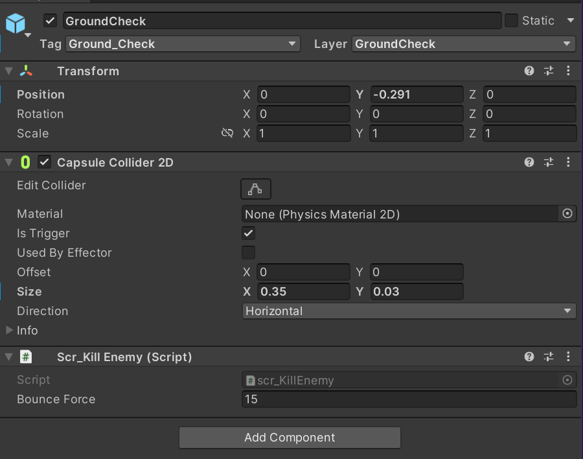Open the Layer dropdown showing GroundCheck
Image resolution: width=583 pixels, height=459 pixels.
tap(464, 44)
